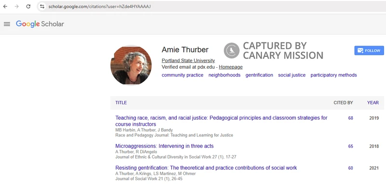Click the browser back arrow
The width and height of the screenshot is (386, 184).
click(x=5, y=6)
